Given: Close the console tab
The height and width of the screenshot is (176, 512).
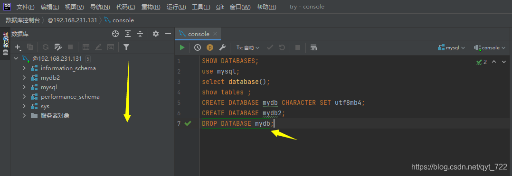Looking at the screenshot, I should pyautogui.click(x=215, y=34).
